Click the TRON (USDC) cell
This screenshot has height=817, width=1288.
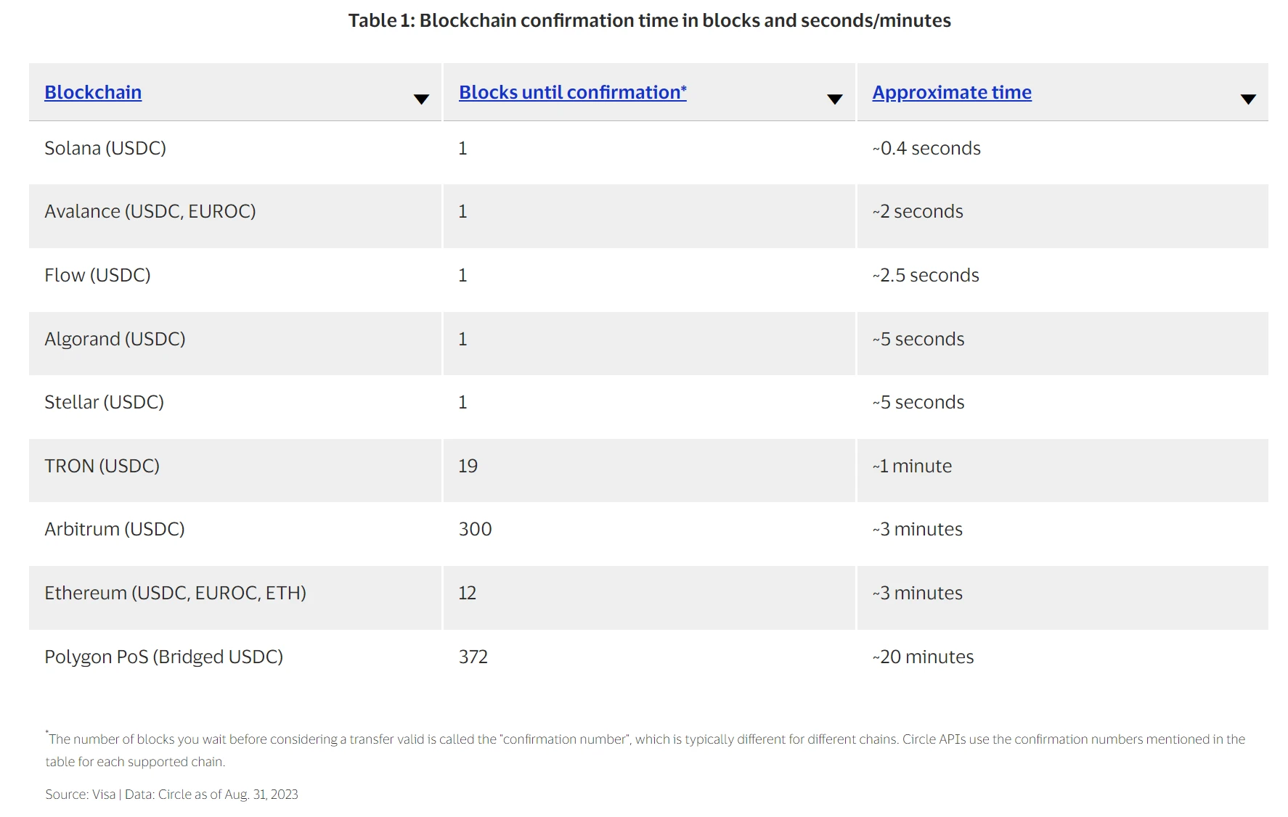pos(102,467)
